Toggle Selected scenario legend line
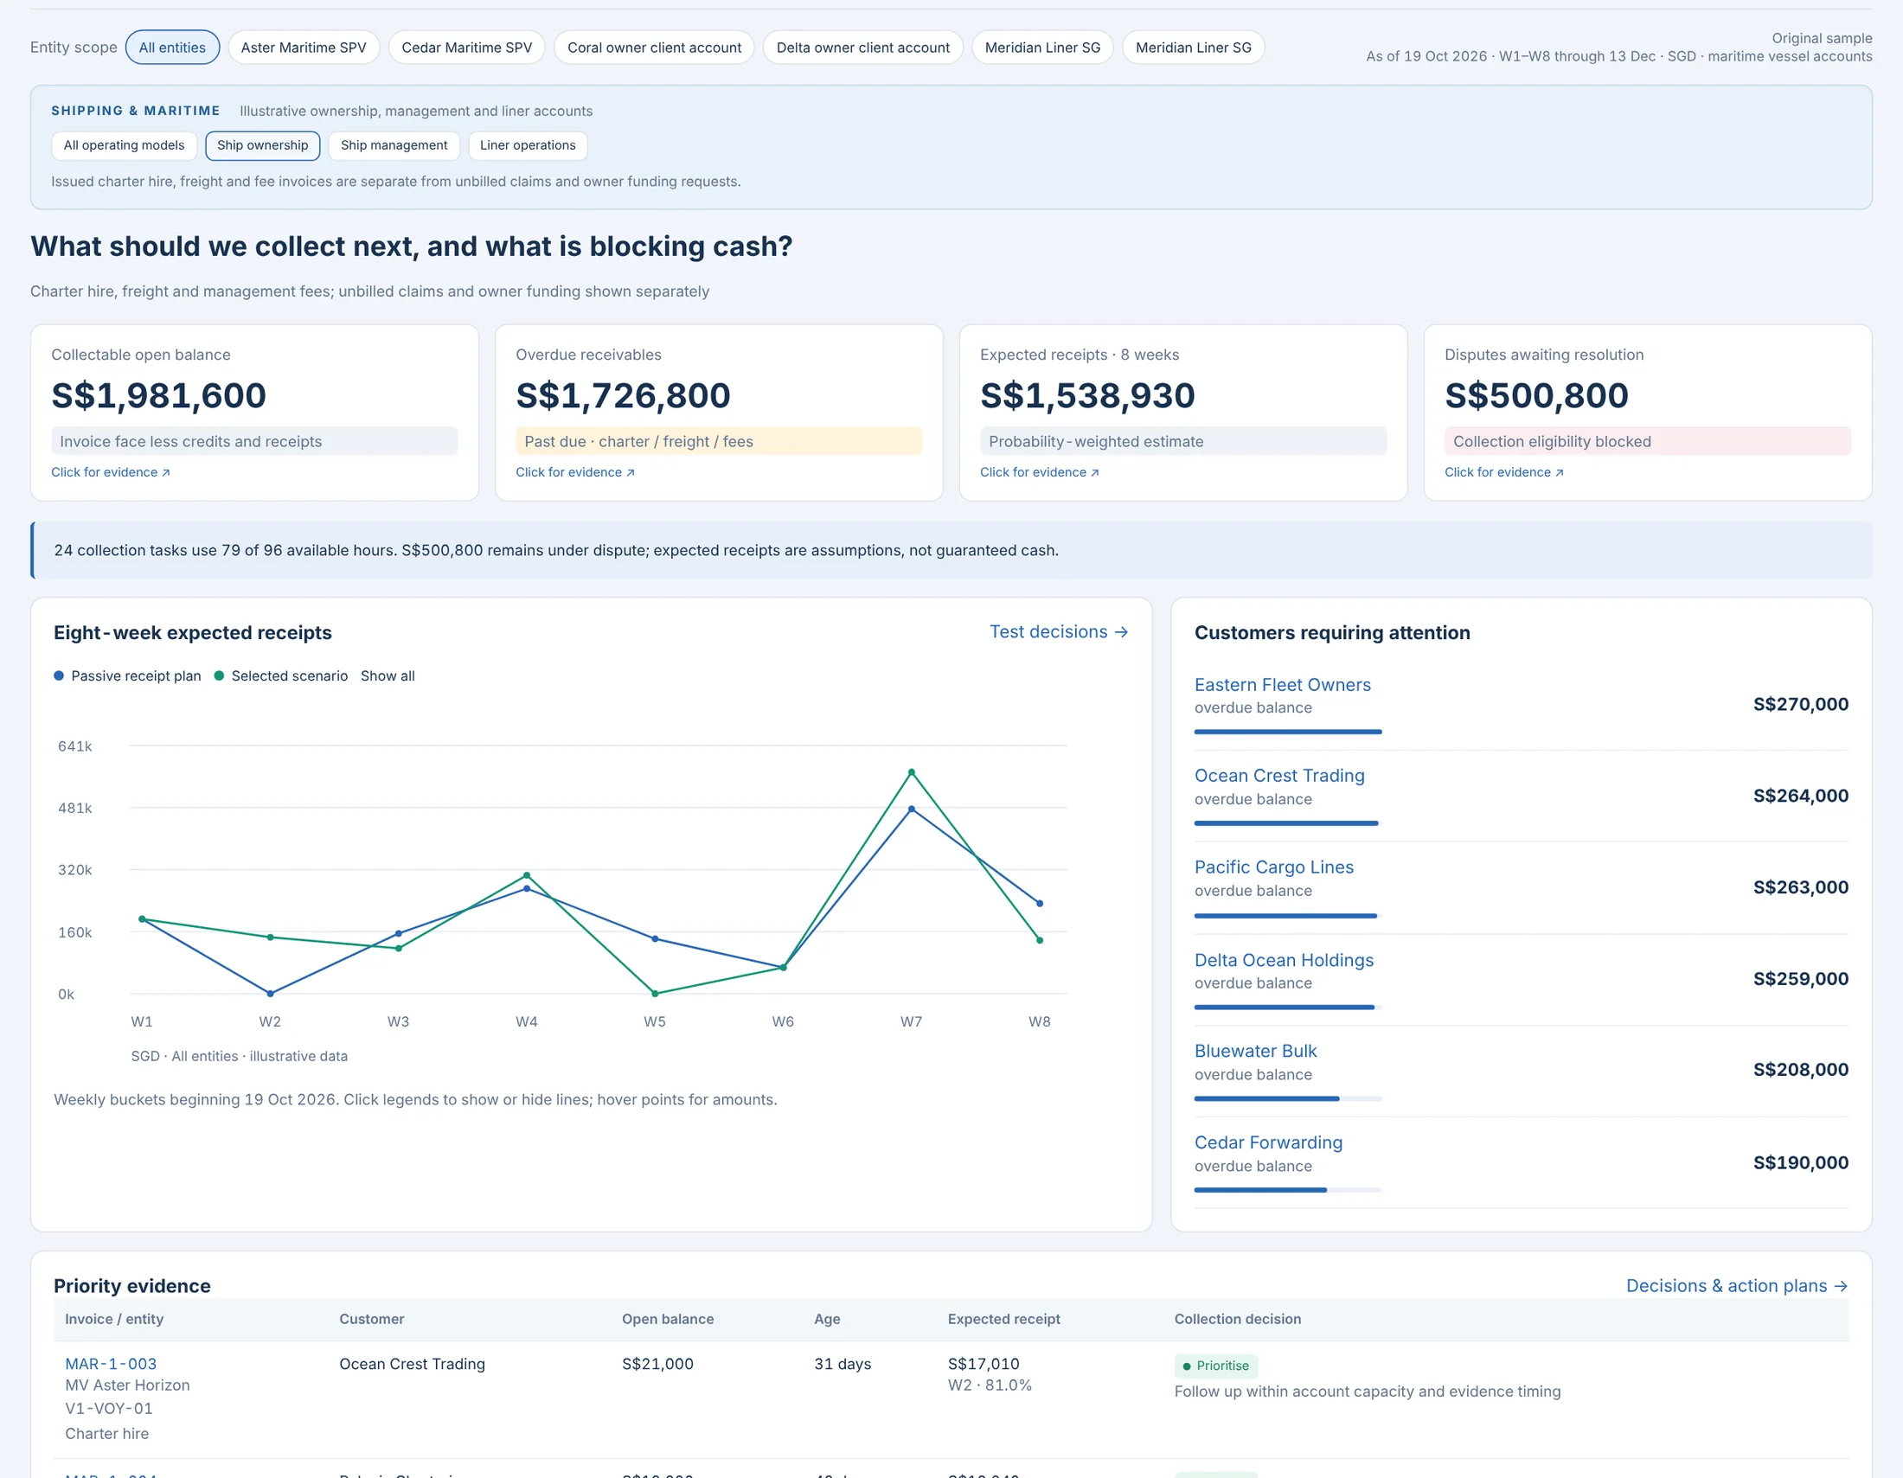1903x1478 pixels. 280,675
